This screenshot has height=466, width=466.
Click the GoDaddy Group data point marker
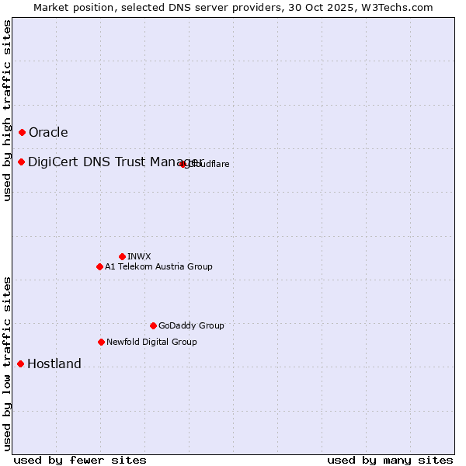tap(153, 325)
